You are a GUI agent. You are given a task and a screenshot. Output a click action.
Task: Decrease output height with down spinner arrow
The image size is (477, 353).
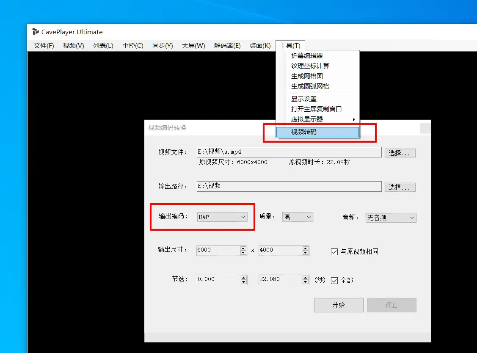(x=306, y=253)
